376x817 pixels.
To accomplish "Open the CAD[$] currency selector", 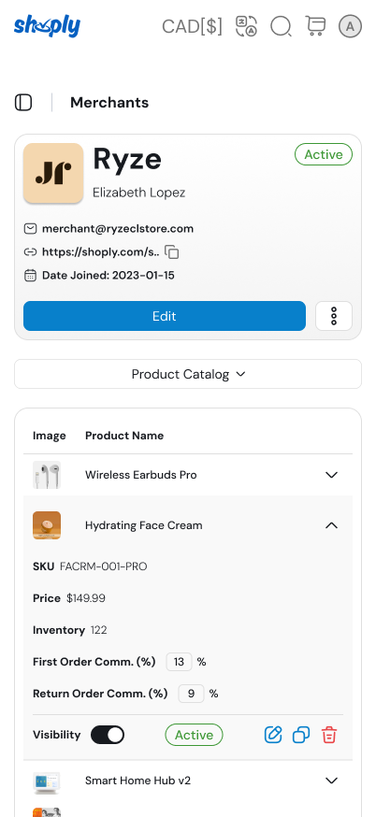I will coord(192,26).
